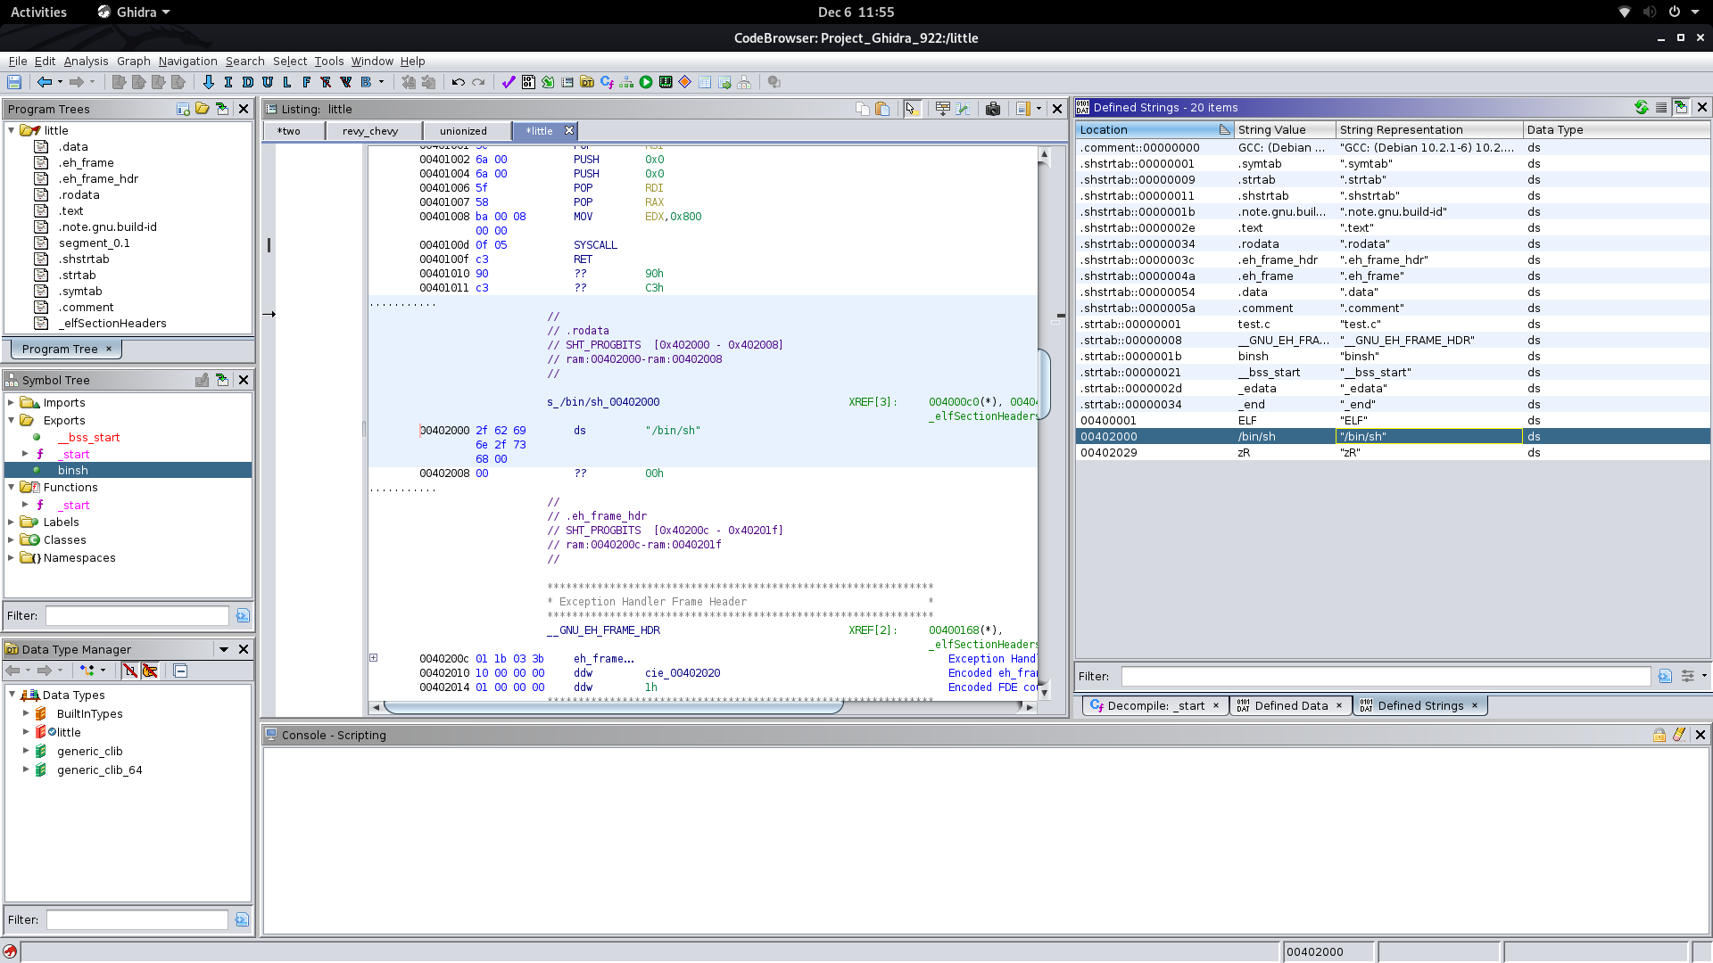1713x963 pixels.
Task: Click the Save icon in toolbar
Action: point(14,82)
